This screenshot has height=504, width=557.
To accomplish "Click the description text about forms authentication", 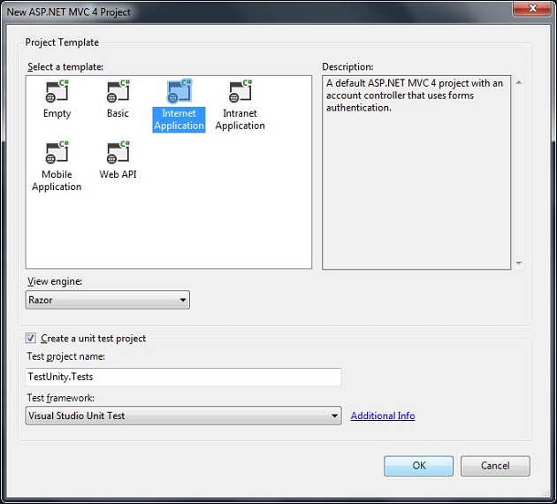I will [415, 95].
